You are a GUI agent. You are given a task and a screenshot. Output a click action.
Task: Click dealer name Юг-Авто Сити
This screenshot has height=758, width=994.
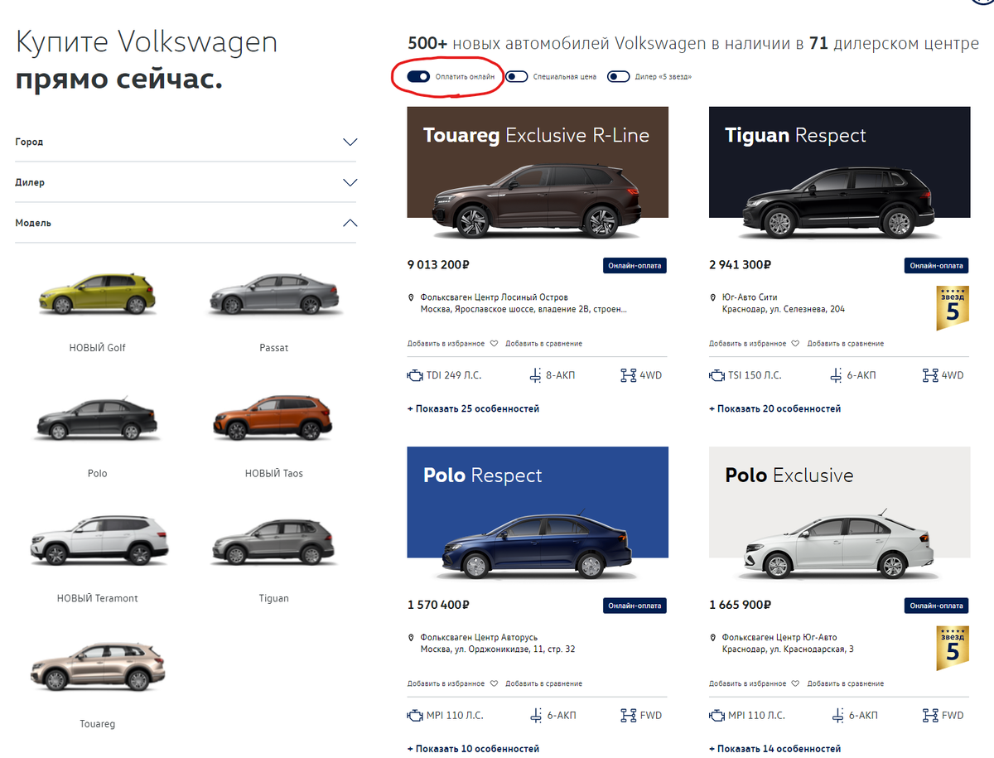(750, 297)
